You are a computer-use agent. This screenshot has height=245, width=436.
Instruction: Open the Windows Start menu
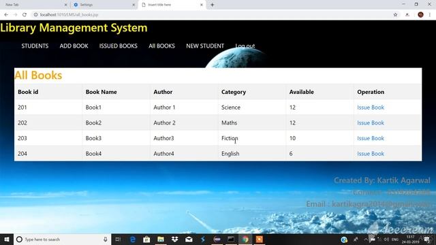click(x=7, y=240)
